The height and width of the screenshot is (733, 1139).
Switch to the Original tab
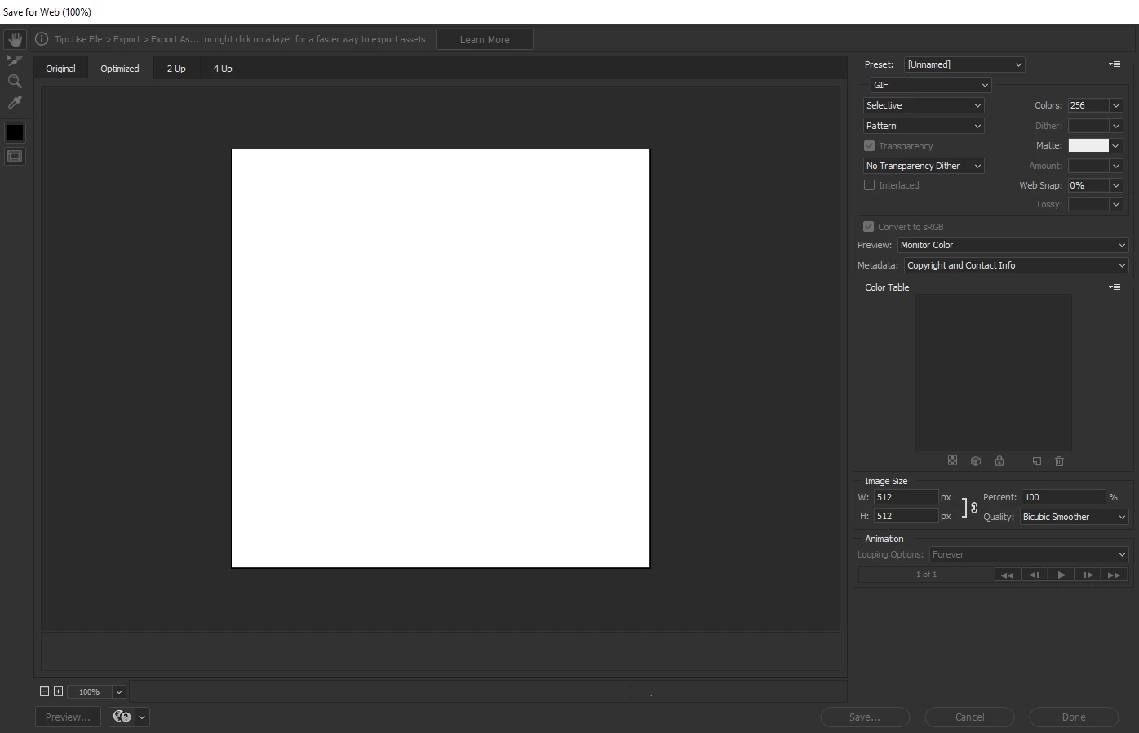click(x=60, y=69)
